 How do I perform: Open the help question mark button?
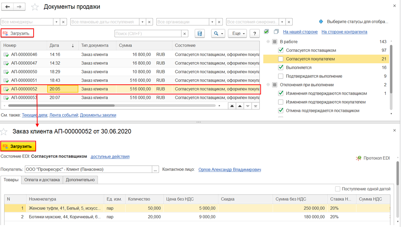pos(254,34)
